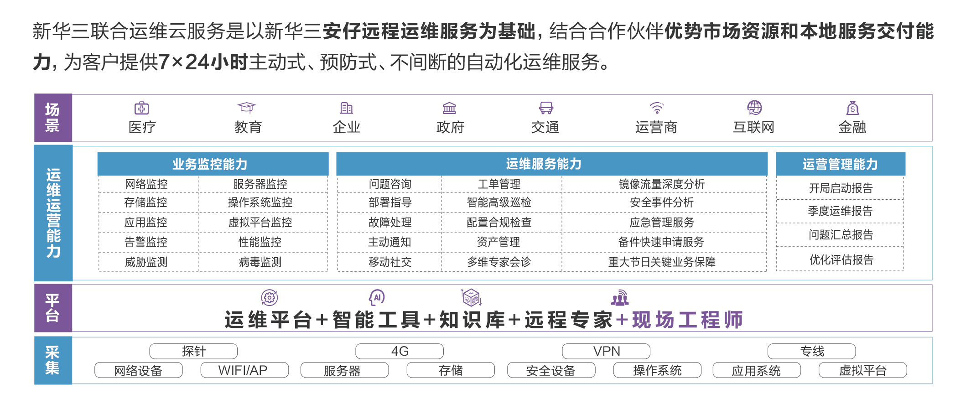Click the people group icon above 远程专家
Screen dimensions: 971x399
pyautogui.click(x=620, y=298)
